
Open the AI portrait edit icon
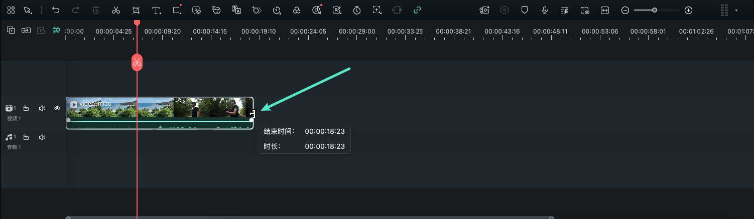[x=337, y=10]
